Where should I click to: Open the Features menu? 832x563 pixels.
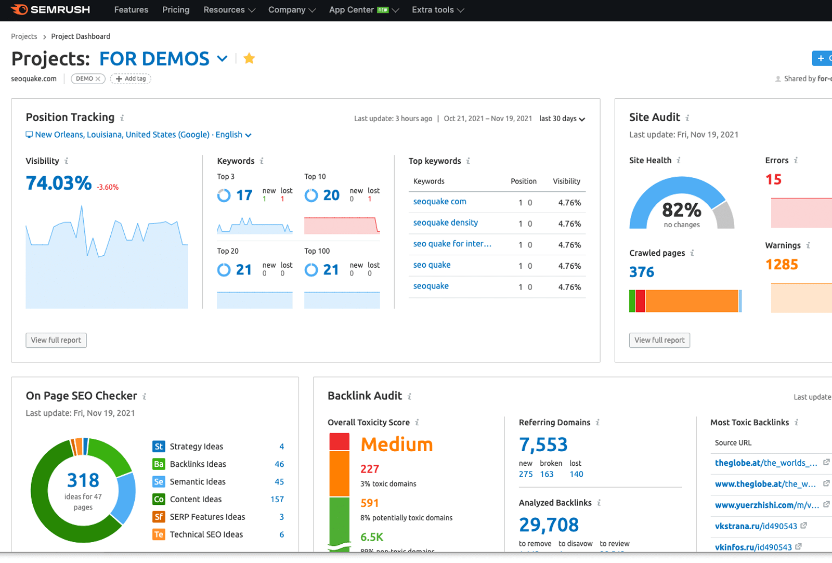click(x=131, y=9)
